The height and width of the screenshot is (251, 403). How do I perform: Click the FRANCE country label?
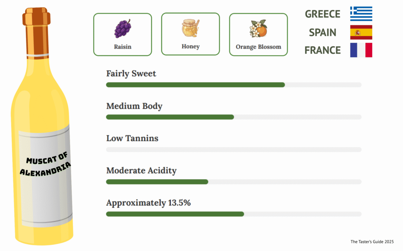(323, 50)
